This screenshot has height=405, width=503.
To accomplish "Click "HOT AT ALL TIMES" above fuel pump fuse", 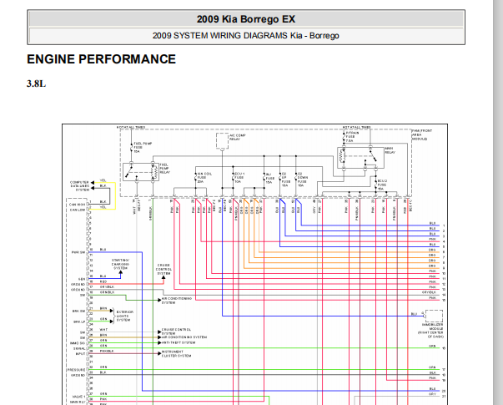I will [131, 128].
